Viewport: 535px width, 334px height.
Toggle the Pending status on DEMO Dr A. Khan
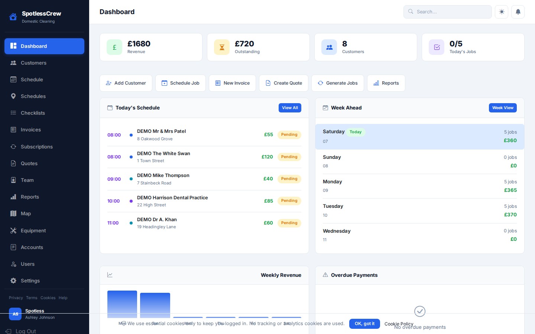click(x=289, y=223)
